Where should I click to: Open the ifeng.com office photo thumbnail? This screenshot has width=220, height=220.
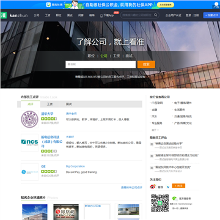[x=66, y=212]
